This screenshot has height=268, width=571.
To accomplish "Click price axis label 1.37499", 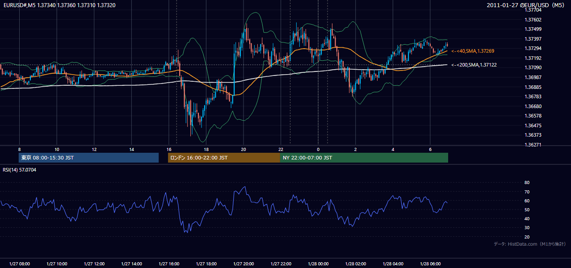I will [533, 29].
